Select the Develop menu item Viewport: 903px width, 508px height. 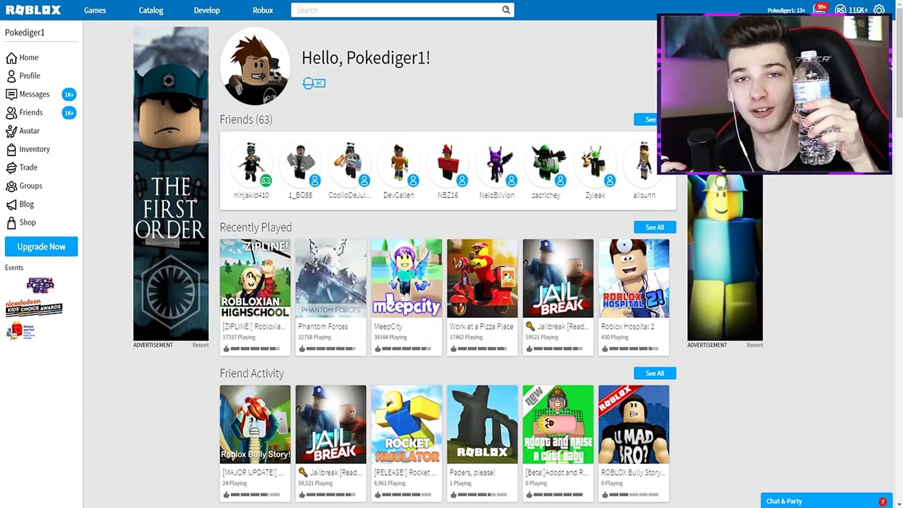click(206, 10)
